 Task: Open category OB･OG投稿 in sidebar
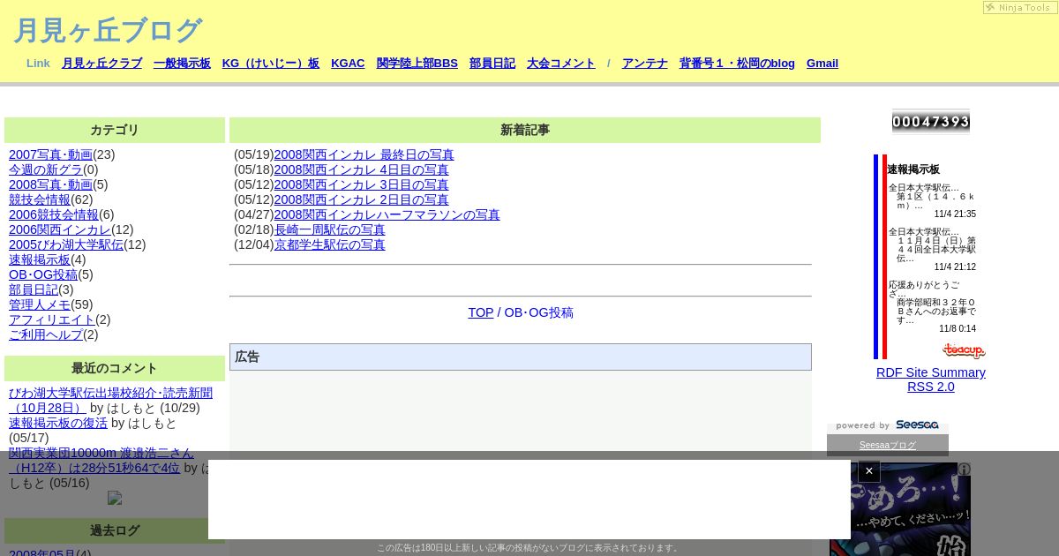pyautogui.click(x=43, y=274)
